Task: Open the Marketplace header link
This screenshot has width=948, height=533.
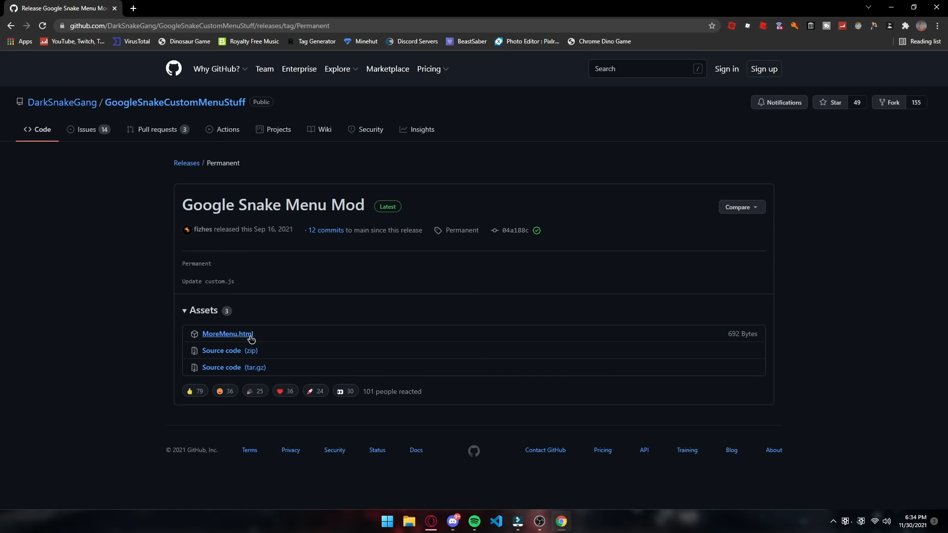Action: tap(388, 69)
